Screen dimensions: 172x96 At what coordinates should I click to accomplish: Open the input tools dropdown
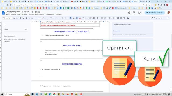(129, 18)
